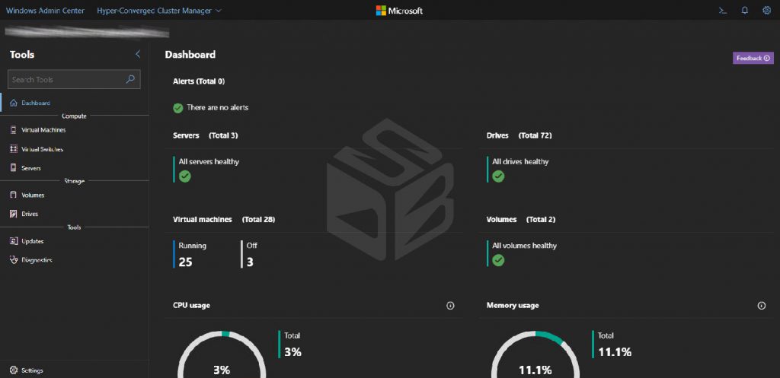Open top-right settings gear icon
This screenshot has height=378, width=780.
766,11
